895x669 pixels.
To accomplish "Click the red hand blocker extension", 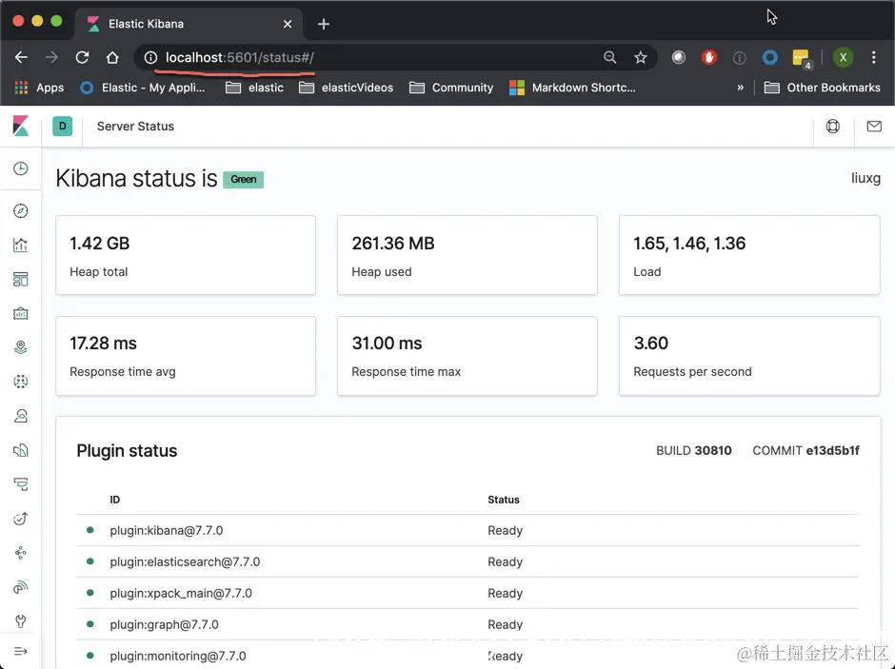I will pos(709,57).
